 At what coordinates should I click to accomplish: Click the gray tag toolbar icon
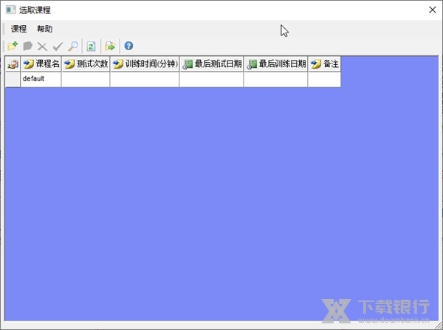click(27, 46)
